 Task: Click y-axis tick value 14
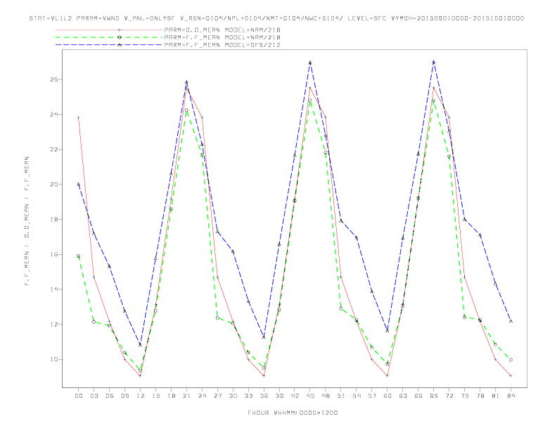pos(54,289)
